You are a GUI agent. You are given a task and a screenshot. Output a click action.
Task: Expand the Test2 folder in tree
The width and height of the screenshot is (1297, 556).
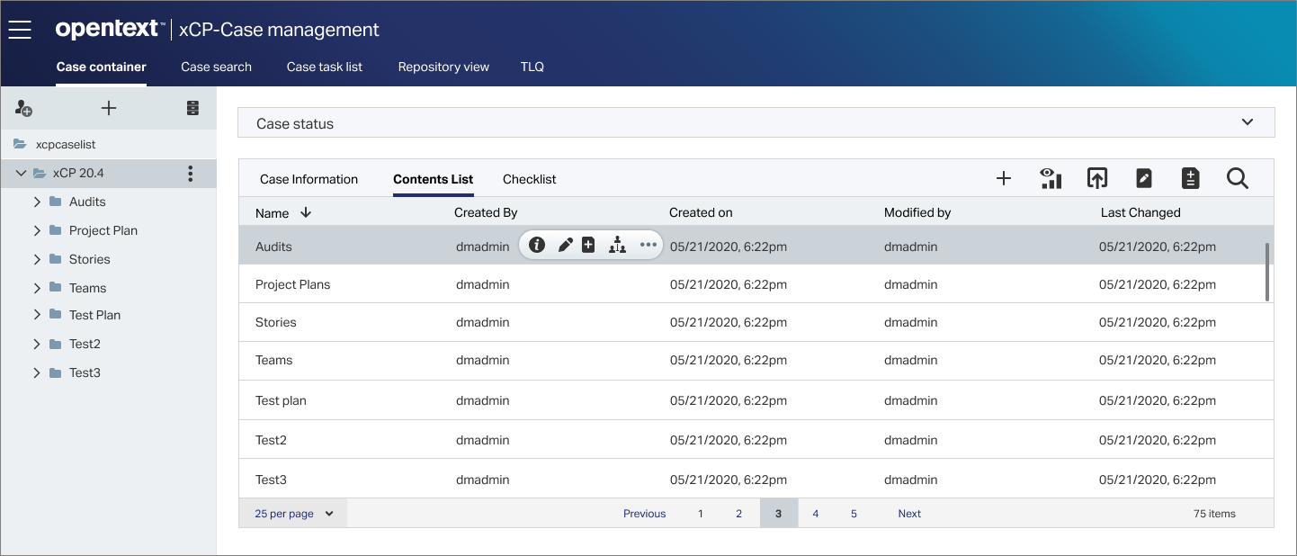tap(37, 344)
